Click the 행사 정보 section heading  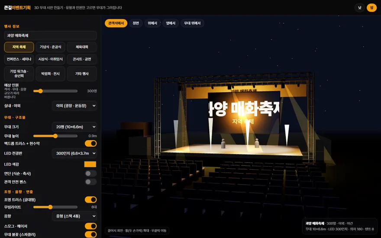(x=12, y=26)
